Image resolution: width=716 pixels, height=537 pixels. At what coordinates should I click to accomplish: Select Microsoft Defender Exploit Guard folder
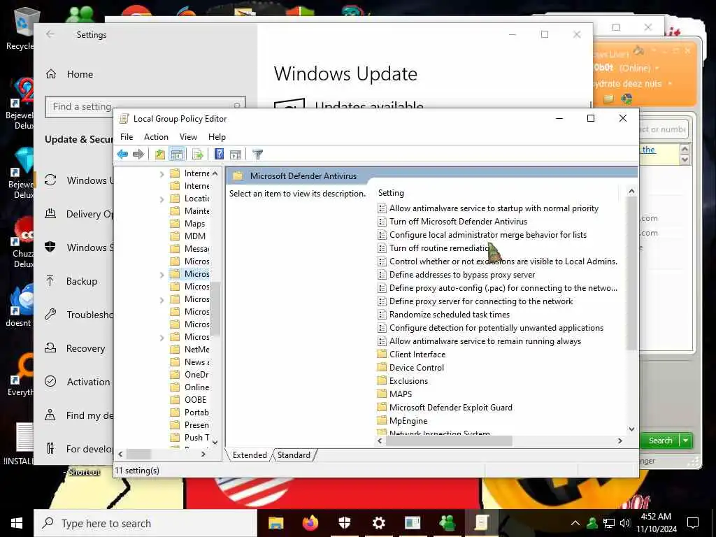click(x=451, y=408)
